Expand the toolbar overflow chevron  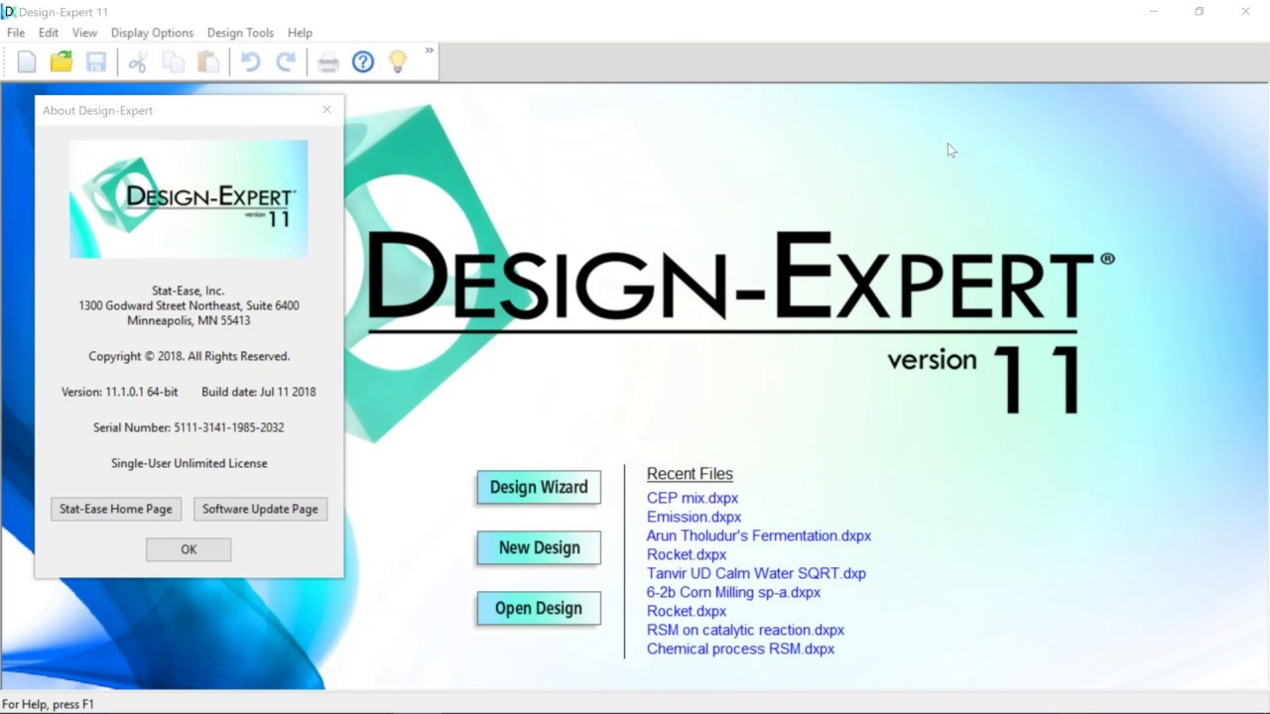(x=430, y=51)
